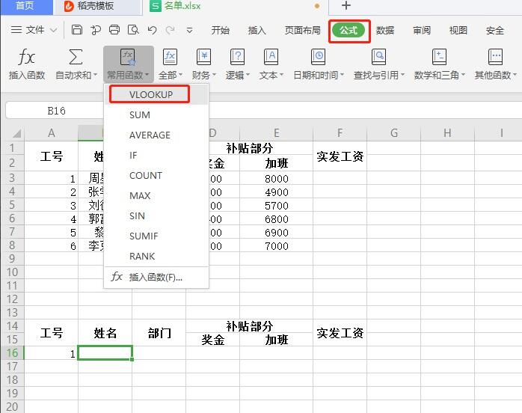Click the Save icon in quick toolbar
This screenshot has width=522, height=413.
(x=77, y=30)
